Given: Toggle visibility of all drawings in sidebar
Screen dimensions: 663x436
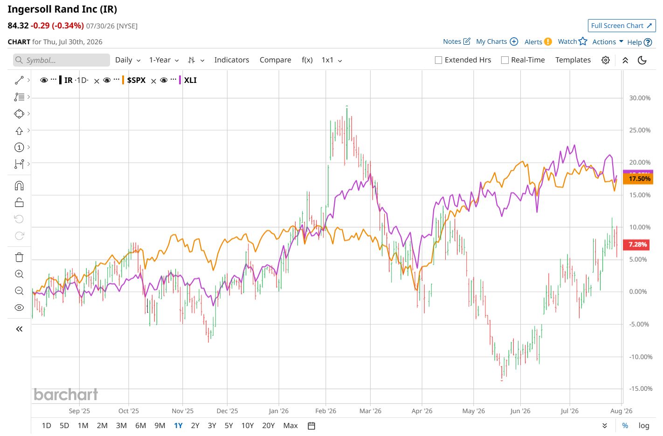Looking at the screenshot, I should pos(19,307).
